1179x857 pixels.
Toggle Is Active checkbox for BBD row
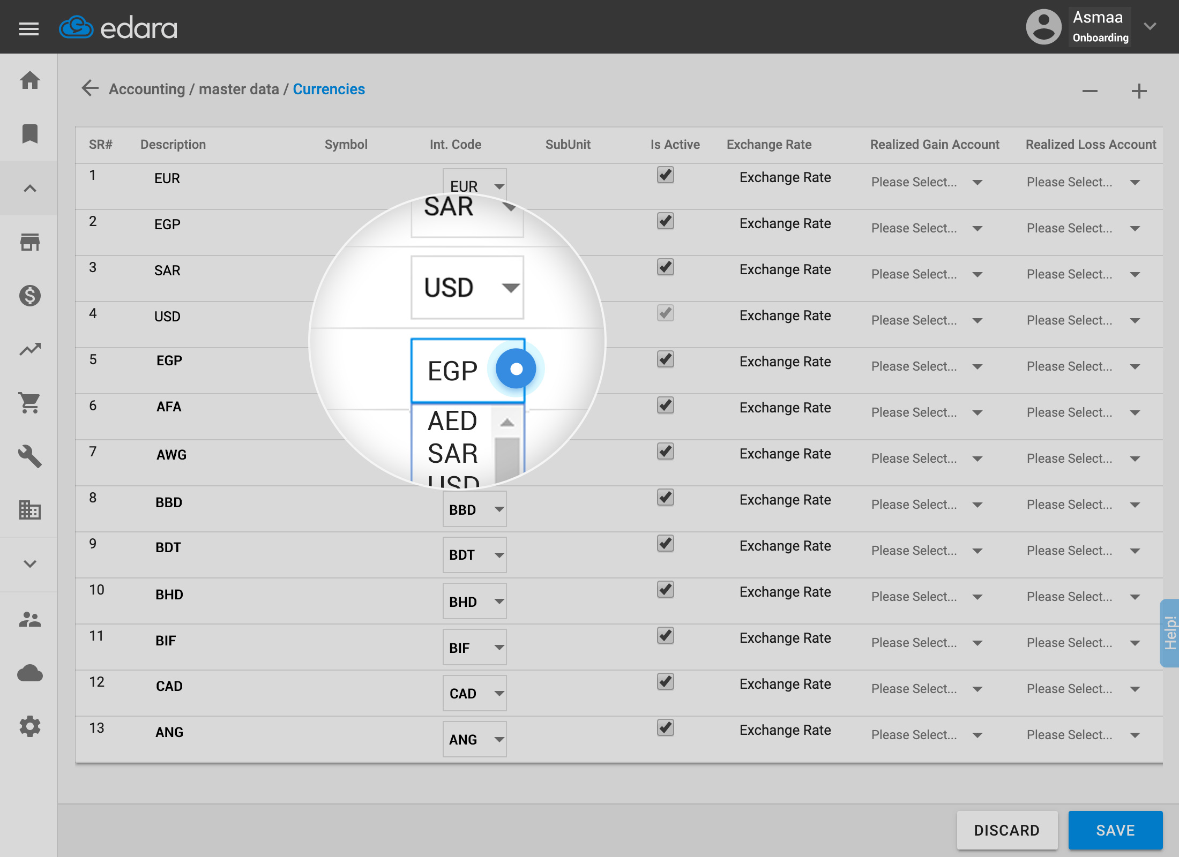[x=665, y=498]
